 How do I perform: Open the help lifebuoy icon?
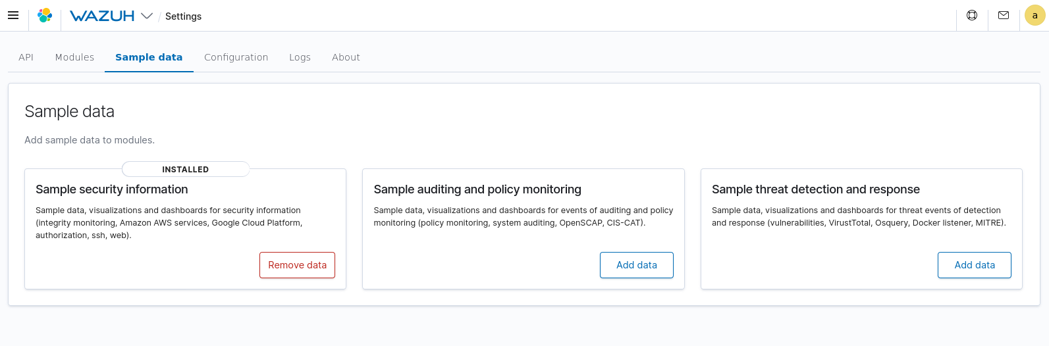coord(972,15)
